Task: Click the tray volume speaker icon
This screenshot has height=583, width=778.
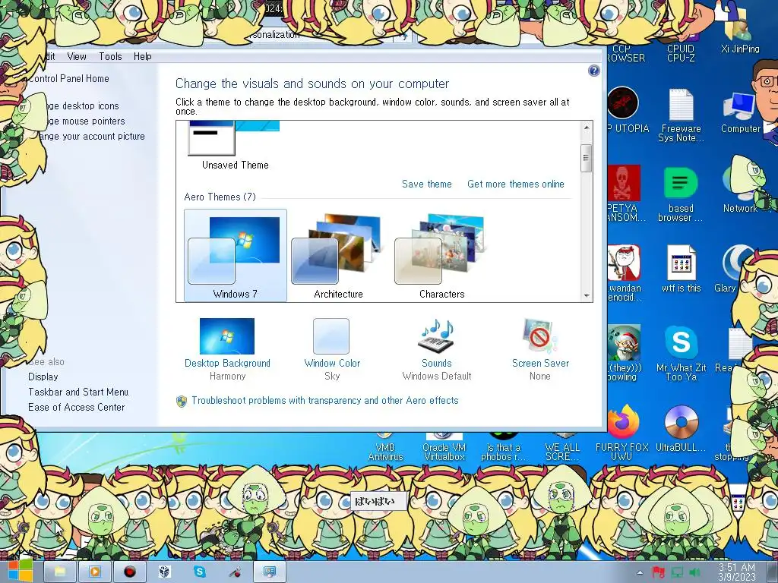Action: (694, 572)
